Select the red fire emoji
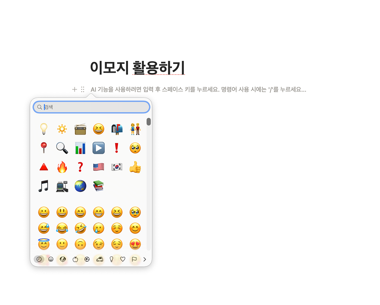380x305 pixels. [62, 167]
